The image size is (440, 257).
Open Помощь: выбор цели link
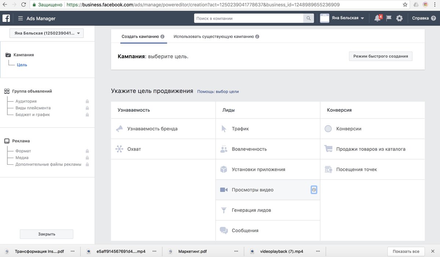coord(218,92)
